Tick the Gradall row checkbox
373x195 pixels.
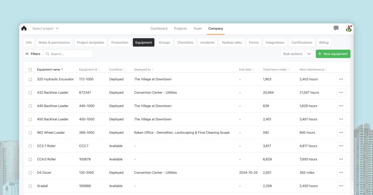click(30, 186)
